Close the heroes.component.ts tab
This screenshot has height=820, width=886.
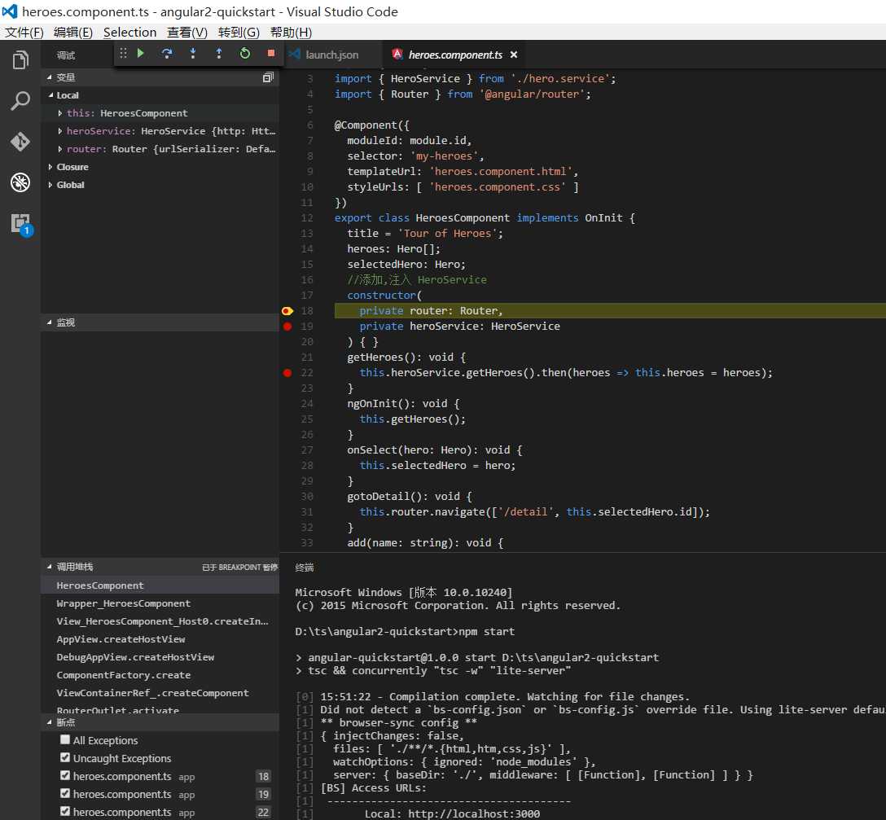coord(514,55)
